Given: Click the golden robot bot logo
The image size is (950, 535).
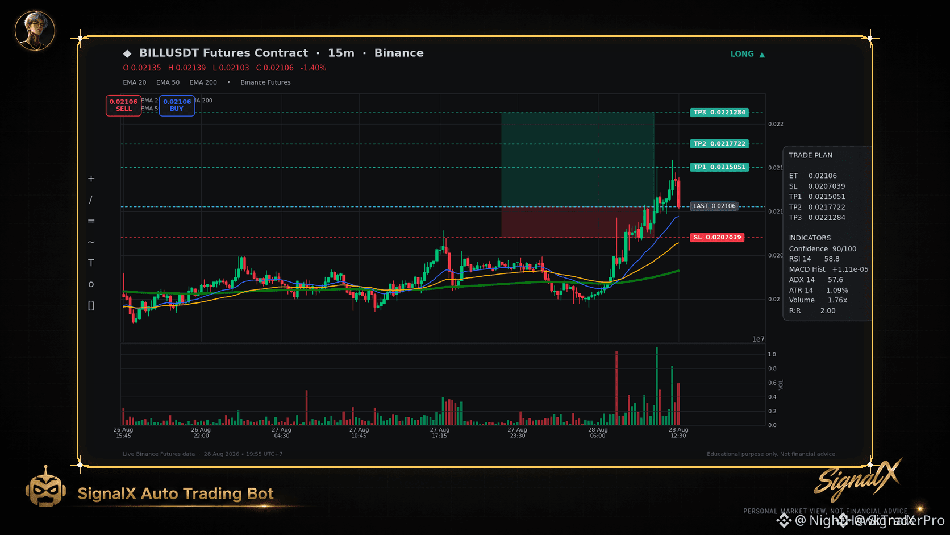Looking at the screenshot, I should click(45, 487).
